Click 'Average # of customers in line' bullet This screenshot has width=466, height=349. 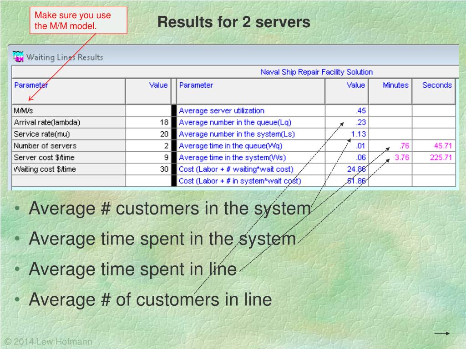[x=150, y=299]
